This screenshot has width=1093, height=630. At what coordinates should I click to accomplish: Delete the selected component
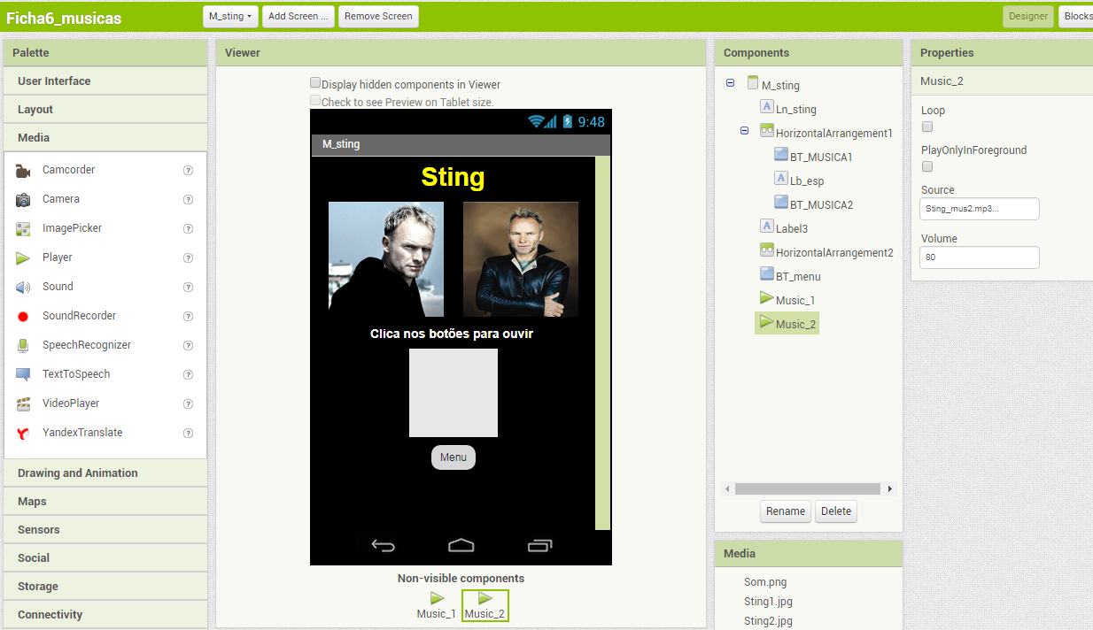836,511
